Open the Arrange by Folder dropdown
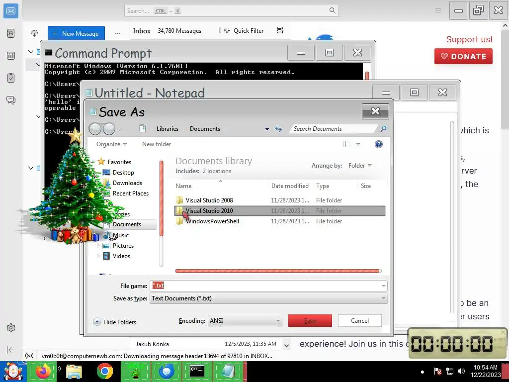The image size is (509, 382). pyautogui.click(x=360, y=165)
